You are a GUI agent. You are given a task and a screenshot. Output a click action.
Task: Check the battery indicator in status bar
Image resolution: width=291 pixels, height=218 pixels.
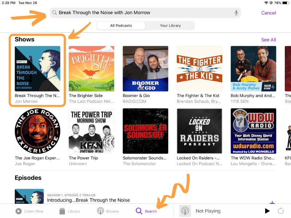pos(286,3)
